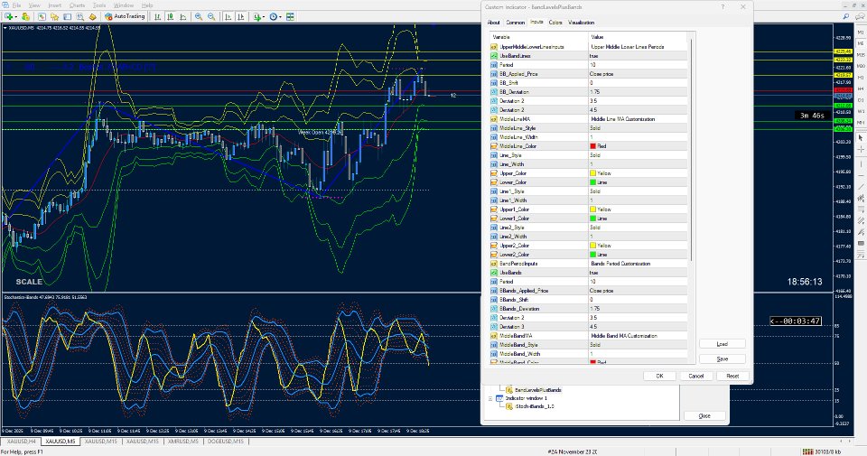Switch to the Colors tab
Image resolution: width=867 pixels, height=456 pixels.
pos(555,22)
